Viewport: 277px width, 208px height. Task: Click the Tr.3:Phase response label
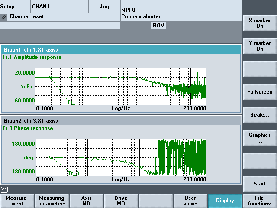pos(28,128)
